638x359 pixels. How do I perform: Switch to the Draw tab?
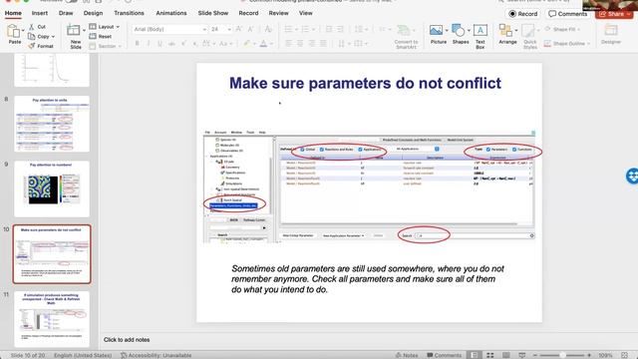click(66, 13)
